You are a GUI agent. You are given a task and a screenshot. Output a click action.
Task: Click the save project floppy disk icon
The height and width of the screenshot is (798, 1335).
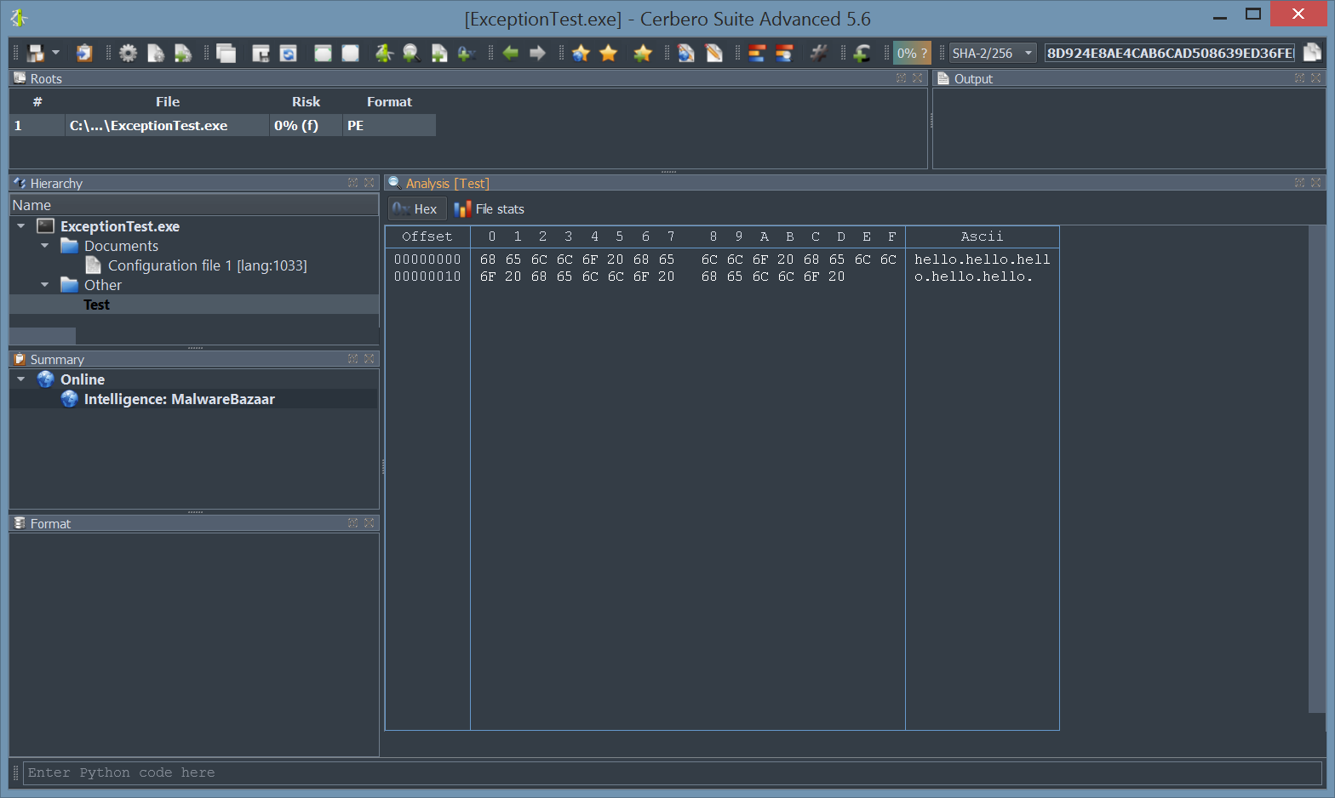(36, 53)
